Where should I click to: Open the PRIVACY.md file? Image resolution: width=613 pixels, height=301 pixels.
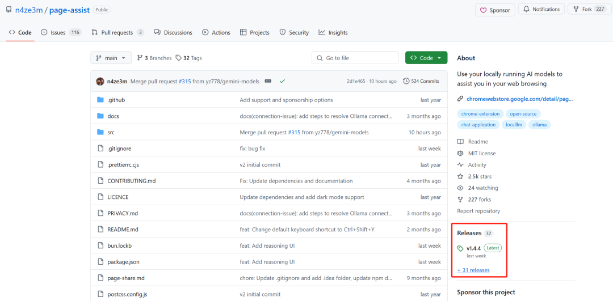click(x=123, y=213)
